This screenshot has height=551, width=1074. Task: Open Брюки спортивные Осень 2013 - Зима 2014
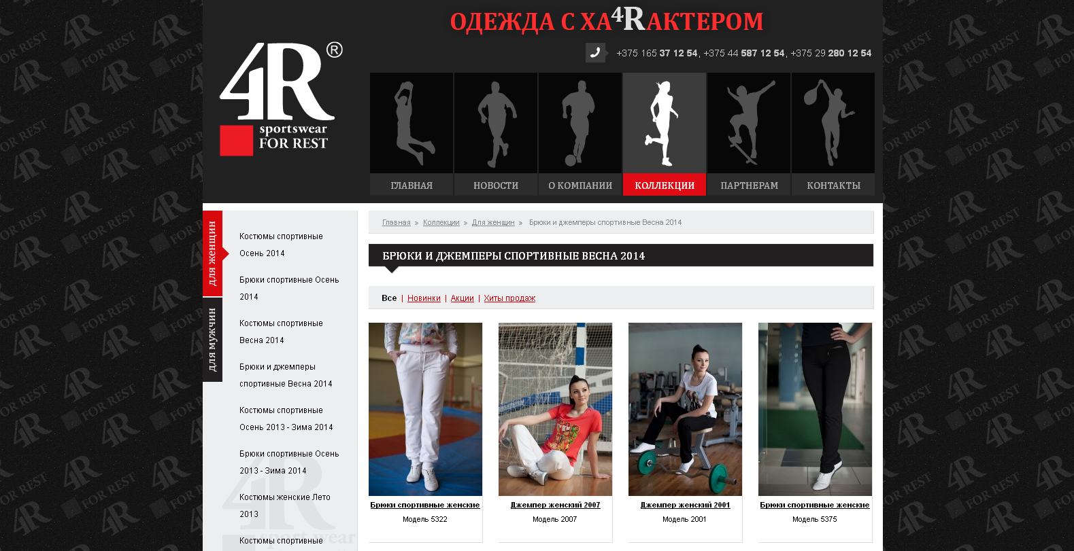(x=289, y=462)
